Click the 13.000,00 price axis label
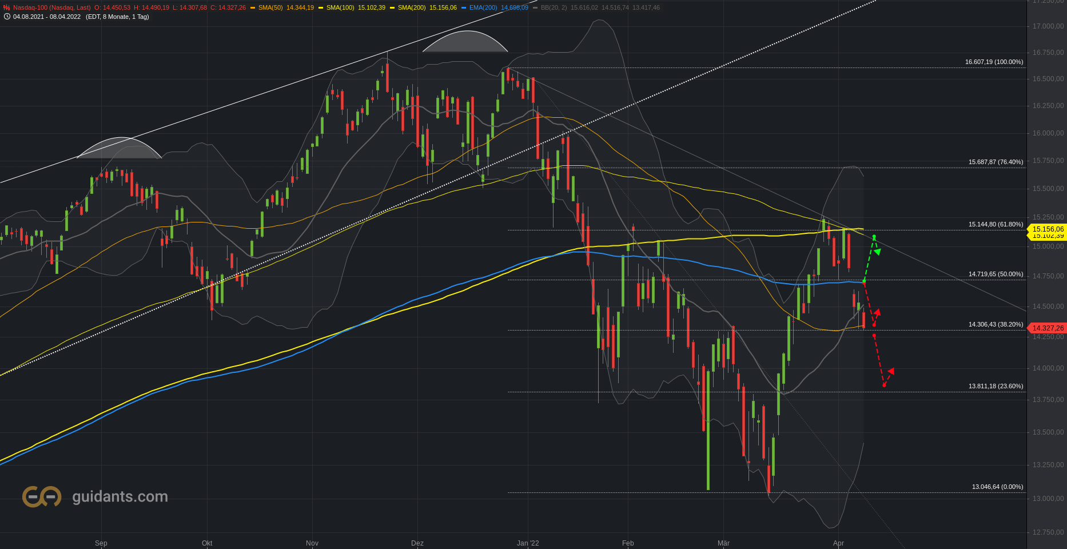Image resolution: width=1067 pixels, height=549 pixels. pyautogui.click(x=1048, y=499)
